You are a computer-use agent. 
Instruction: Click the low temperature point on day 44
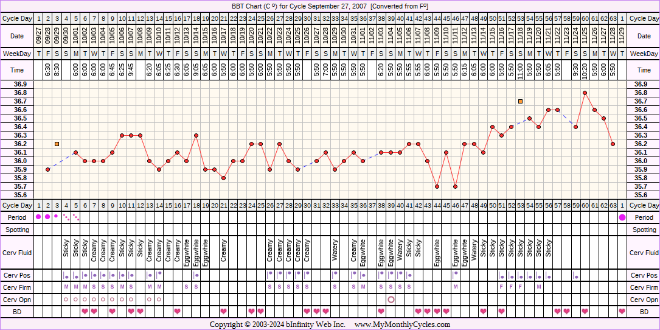[x=437, y=186]
